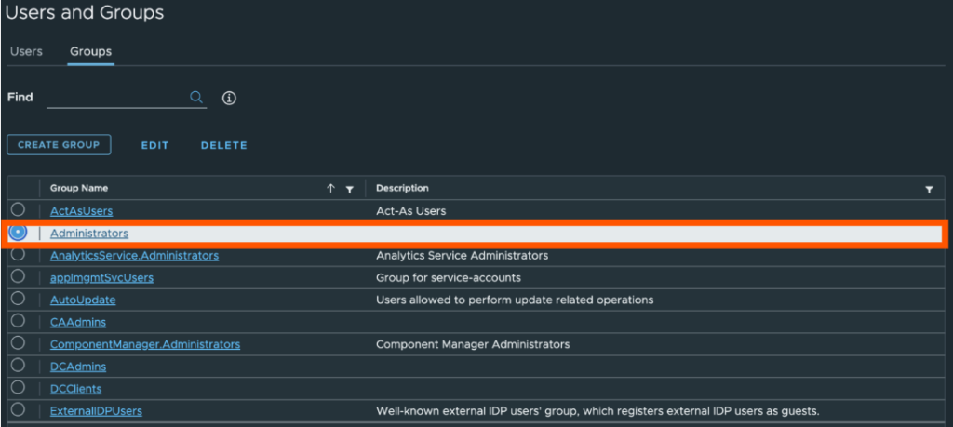The height and width of the screenshot is (427, 953).
Task: Open the Description column filter icon
Action: [x=929, y=189]
